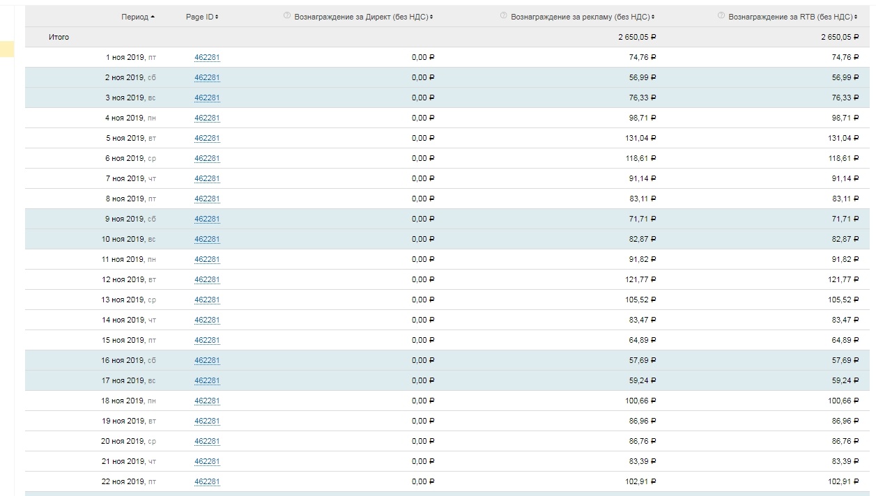This screenshot has width=876, height=496.
Task: Click 0,00 ₽ Директ value for 1 ноя 2019
Action: 423,57
